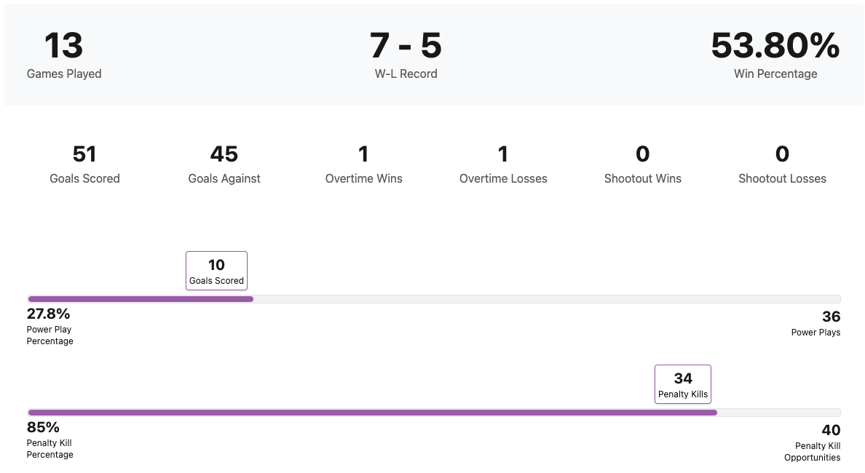The height and width of the screenshot is (473, 865).
Task: Click the 7 - 5 W-L Record value
Action: click(406, 46)
